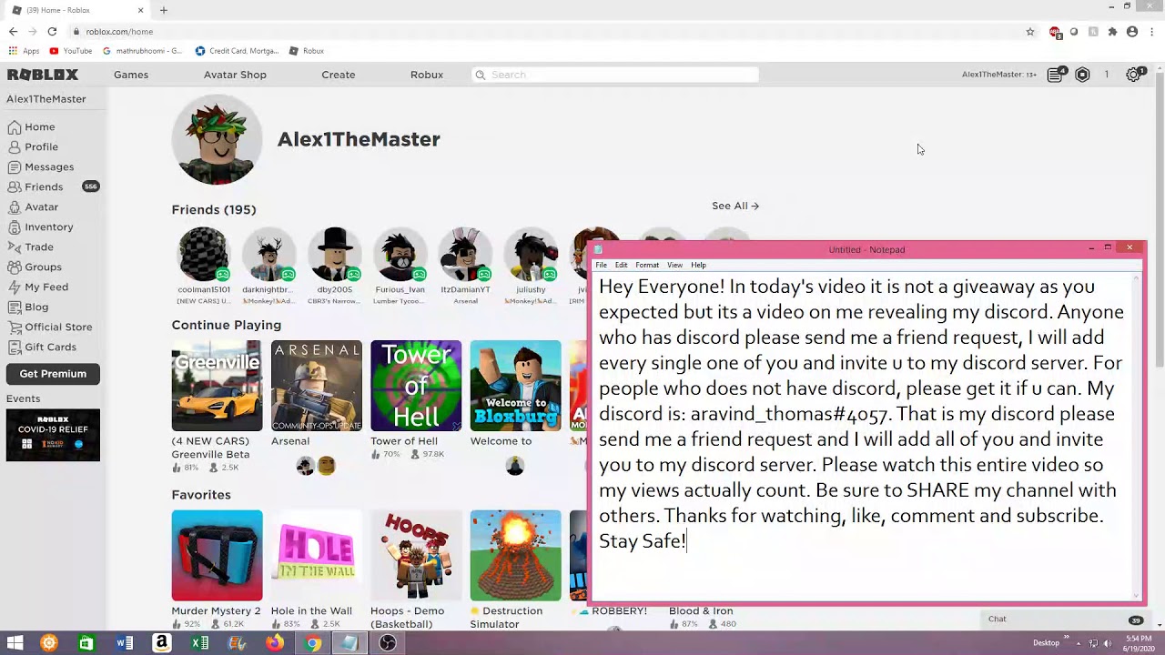1165x655 pixels.
Task: Open the Robux tab in header
Action: click(427, 75)
